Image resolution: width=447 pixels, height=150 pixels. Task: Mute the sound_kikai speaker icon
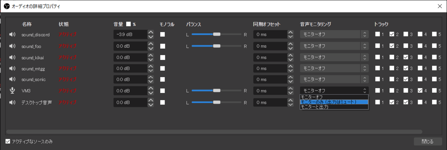[x=12, y=57]
